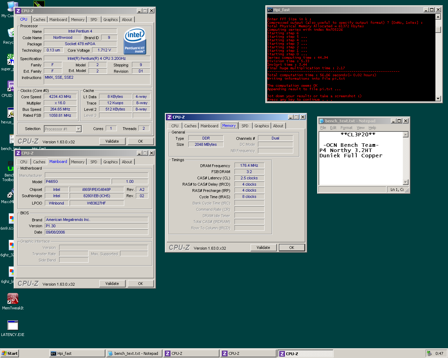Click the Notepad scrollbar up arrow

406,135
